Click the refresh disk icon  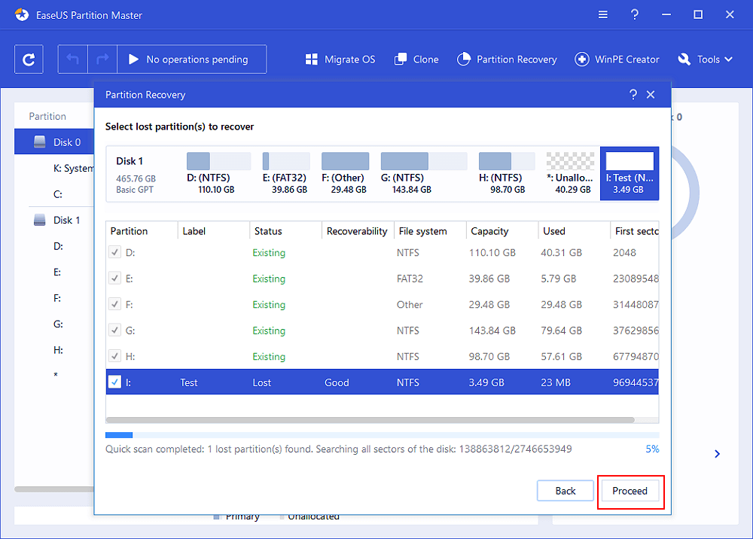click(29, 59)
